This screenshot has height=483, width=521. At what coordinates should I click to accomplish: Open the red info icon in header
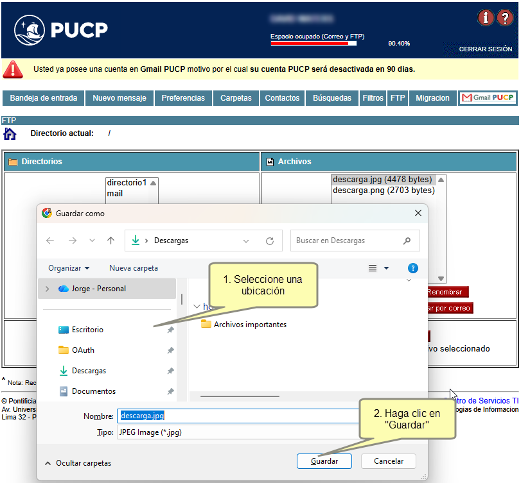point(485,18)
